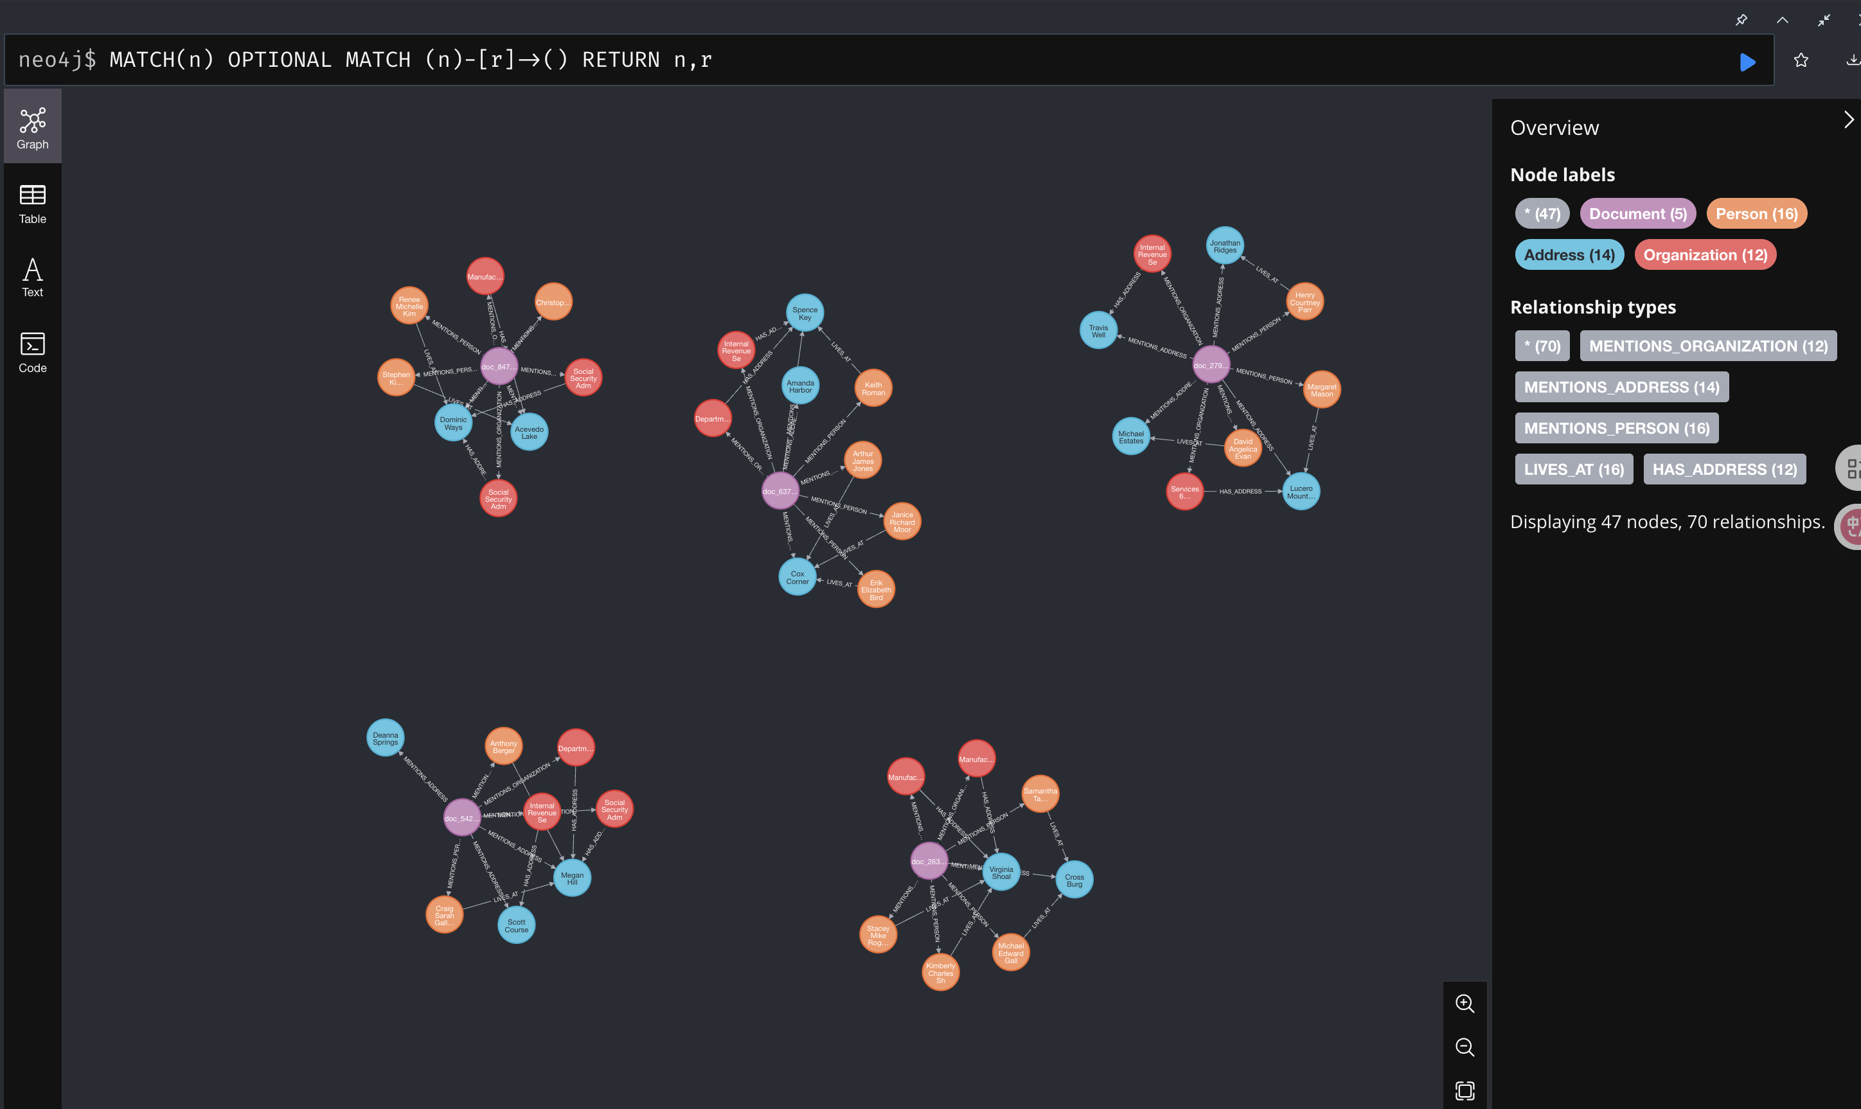Pin the result frame

point(1741,20)
